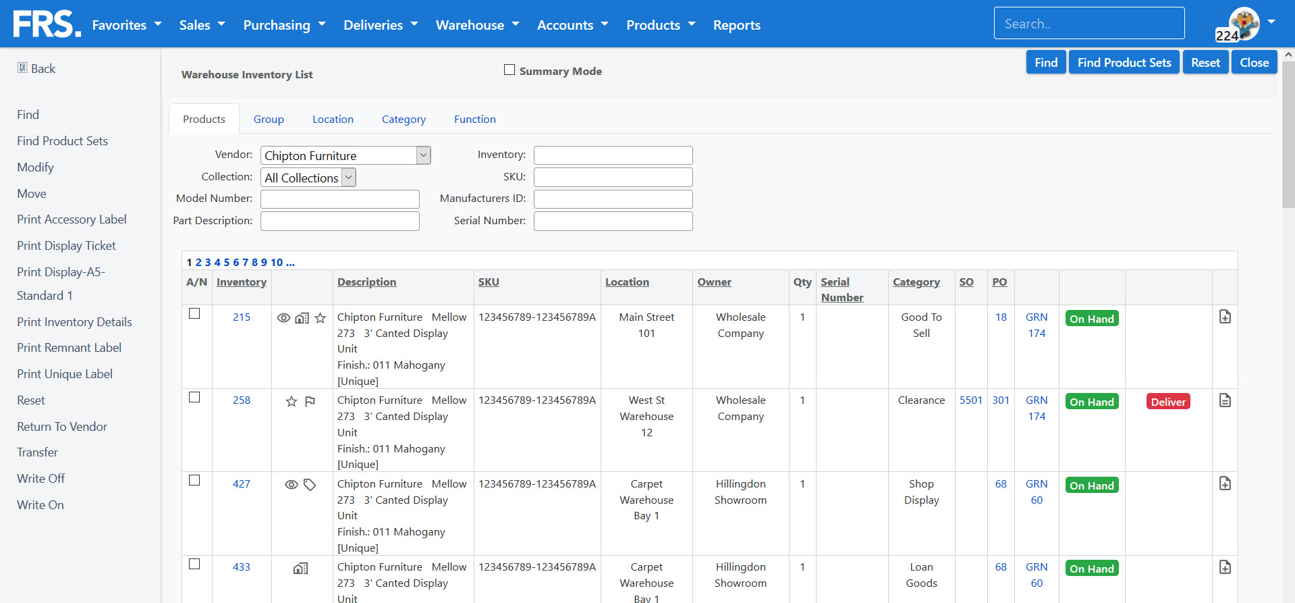Tick the checkbox for inventory 215
1295x603 pixels.
pos(194,313)
